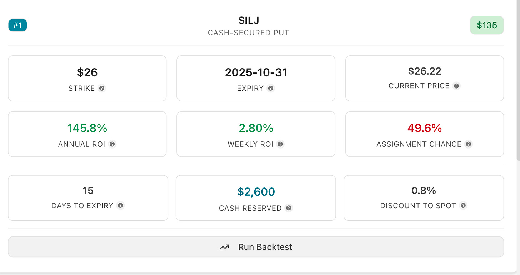Open ASSIGNMENT CHANCE help icon
The width and height of the screenshot is (520, 275).
click(x=469, y=144)
